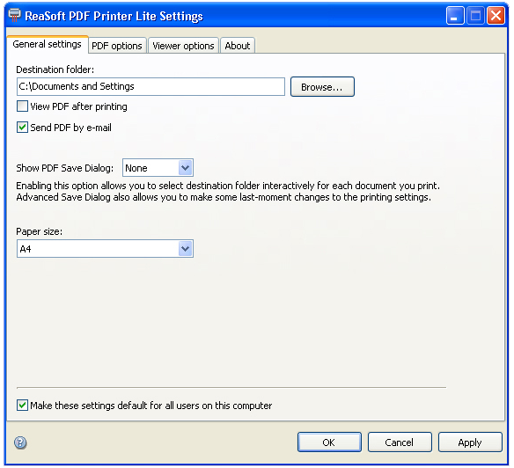Minimize the Settings window
Screen dimensions: 514x468
pos(455,16)
